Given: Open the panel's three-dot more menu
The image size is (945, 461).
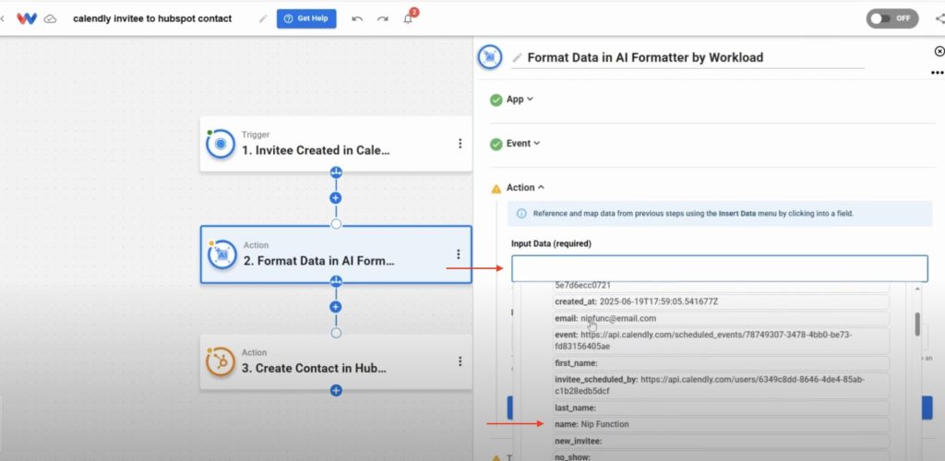Looking at the screenshot, I should tap(937, 73).
